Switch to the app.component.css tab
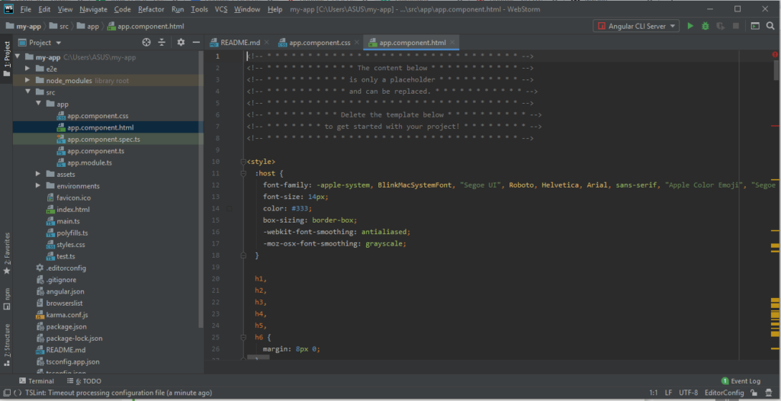The image size is (781, 401). click(x=319, y=43)
